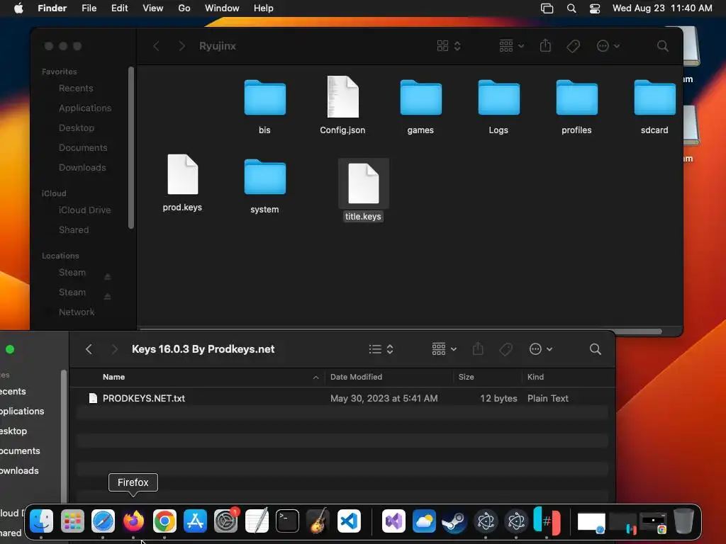Image resolution: width=726 pixels, height=544 pixels.
Task: Click the Ryujinx window horizontal scrollbar
Action: tap(401, 331)
